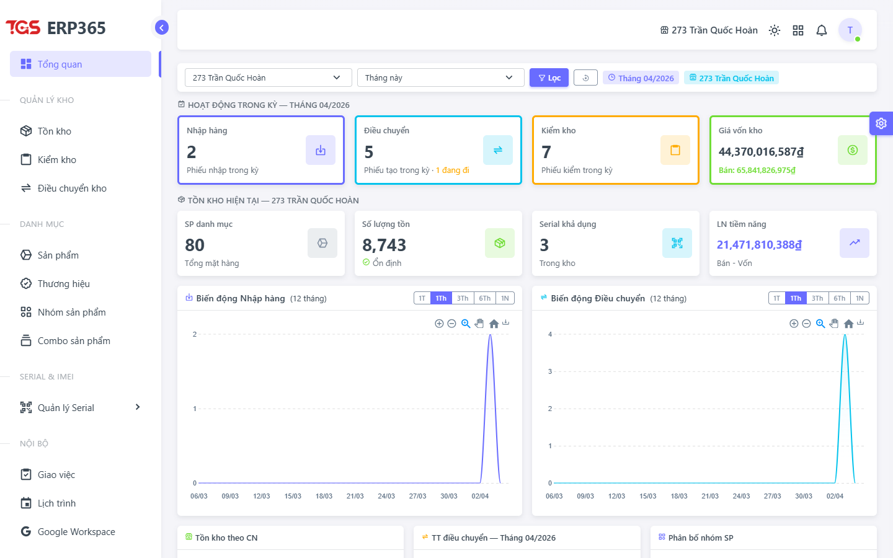Click the Giá vốn kho dollar icon

click(853, 150)
